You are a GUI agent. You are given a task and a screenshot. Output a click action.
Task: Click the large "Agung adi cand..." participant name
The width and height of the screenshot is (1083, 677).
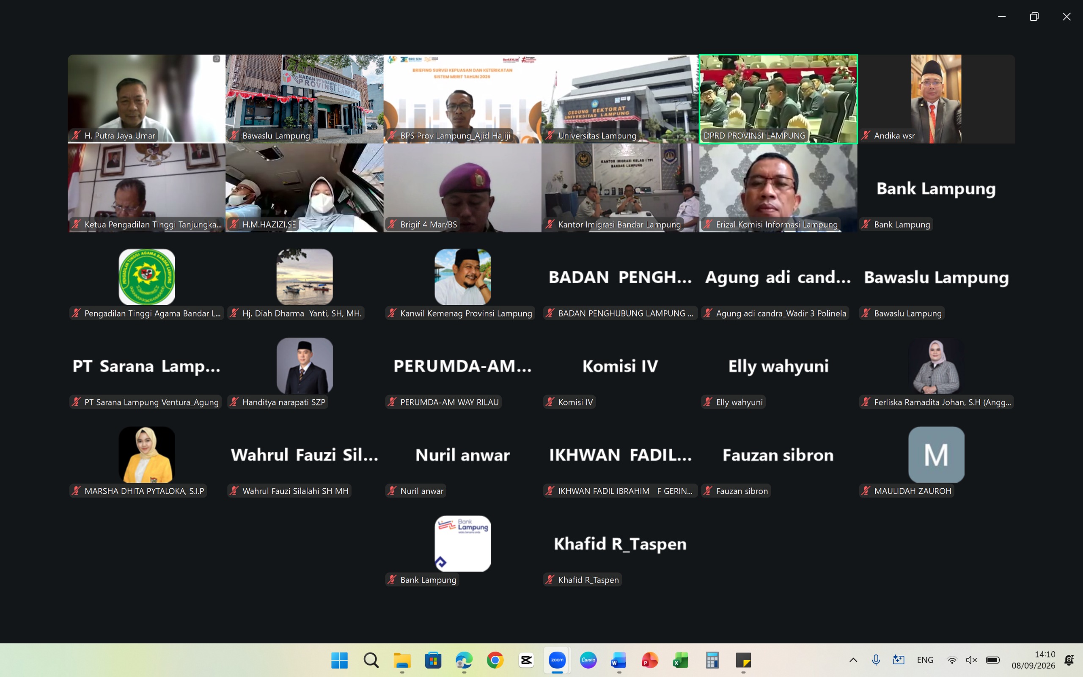pos(778,277)
